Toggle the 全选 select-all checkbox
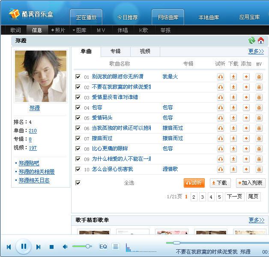The width and height of the screenshot is (269, 257). click(x=78, y=183)
